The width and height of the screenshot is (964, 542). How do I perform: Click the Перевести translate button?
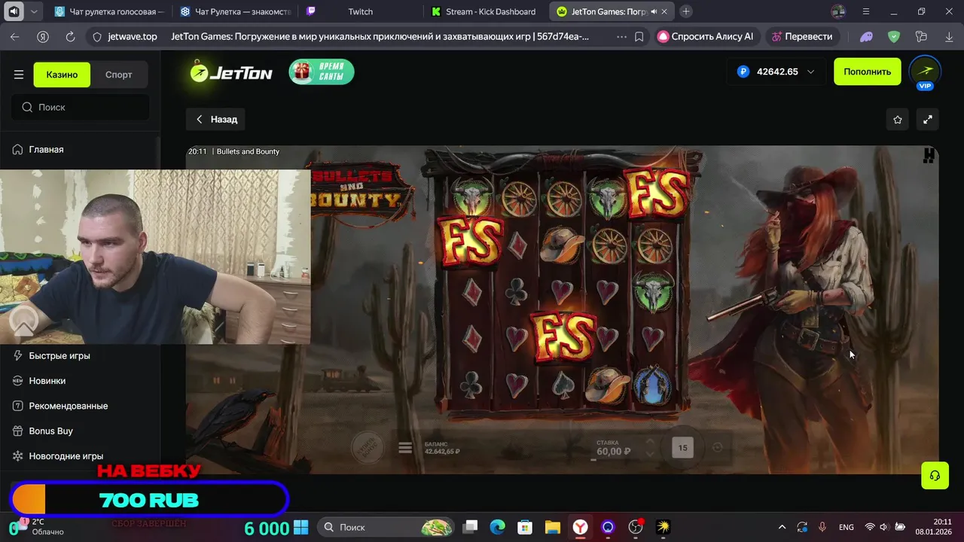click(802, 36)
